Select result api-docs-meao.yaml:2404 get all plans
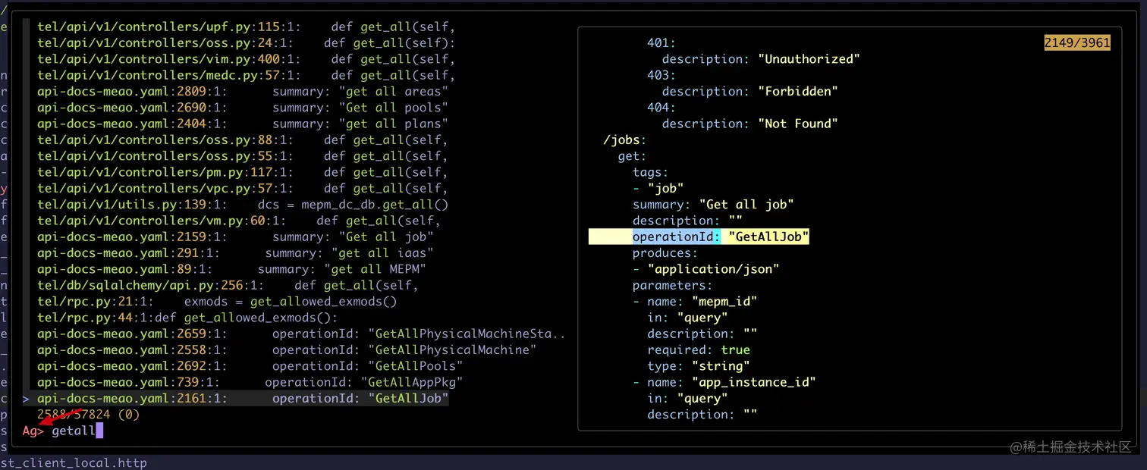 click(x=243, y=124)
